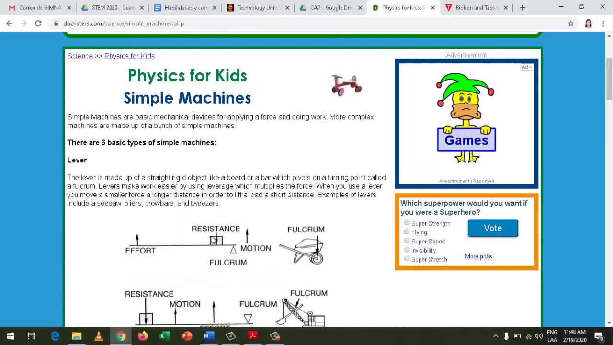
Task: Open VLC media player from taskbar
Action: (99, 336)
